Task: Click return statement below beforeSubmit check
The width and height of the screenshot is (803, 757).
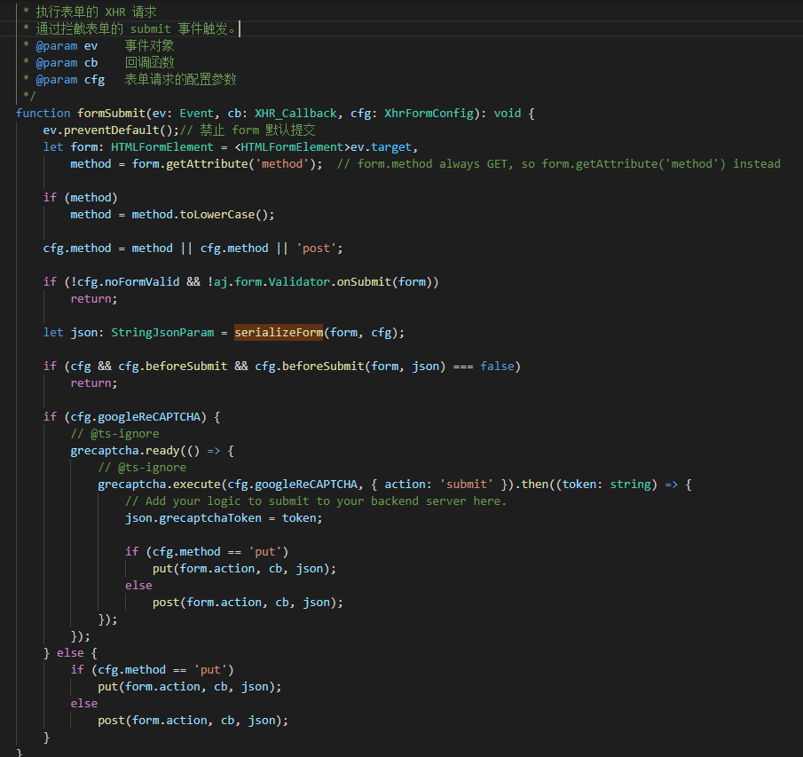Action: tap(94, 383)
